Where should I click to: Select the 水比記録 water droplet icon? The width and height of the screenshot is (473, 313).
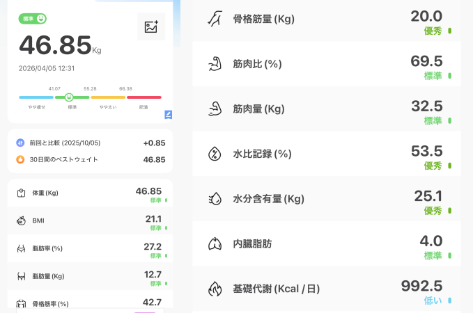[214, 154]
